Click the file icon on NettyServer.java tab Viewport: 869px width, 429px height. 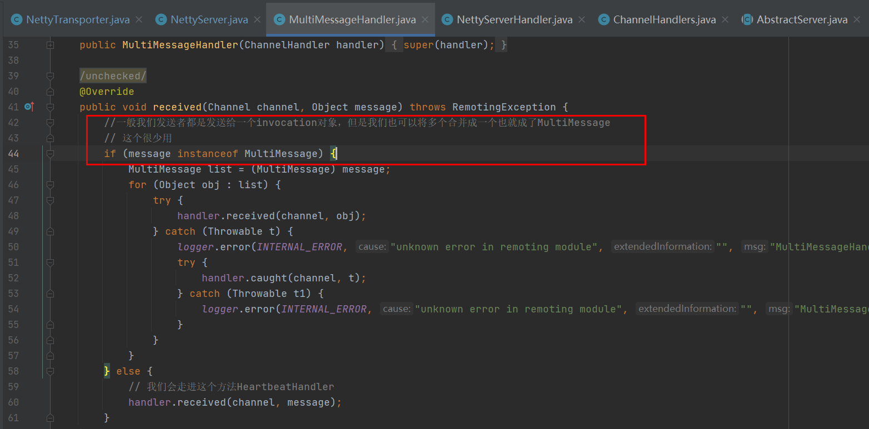click(161, 19)
